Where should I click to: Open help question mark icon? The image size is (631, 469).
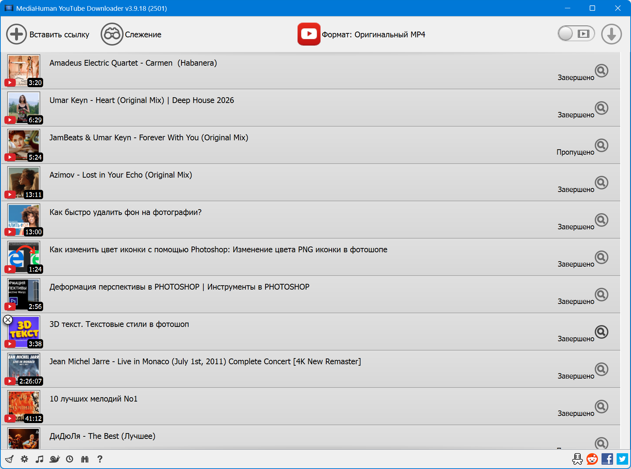click(x=100, y=459)
